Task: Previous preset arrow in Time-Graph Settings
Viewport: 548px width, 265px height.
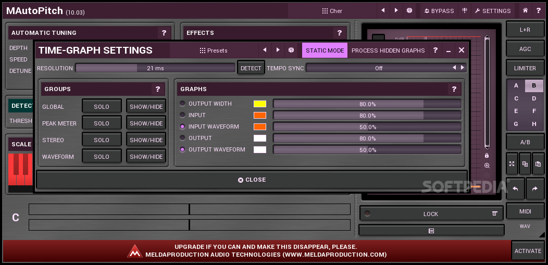Action: coord(265,51)
